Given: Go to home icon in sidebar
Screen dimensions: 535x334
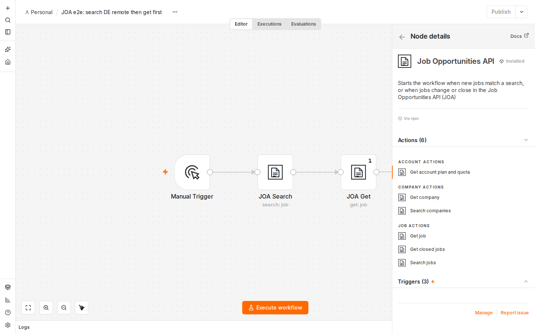Looking at the screenshot, I should (8, 62).
